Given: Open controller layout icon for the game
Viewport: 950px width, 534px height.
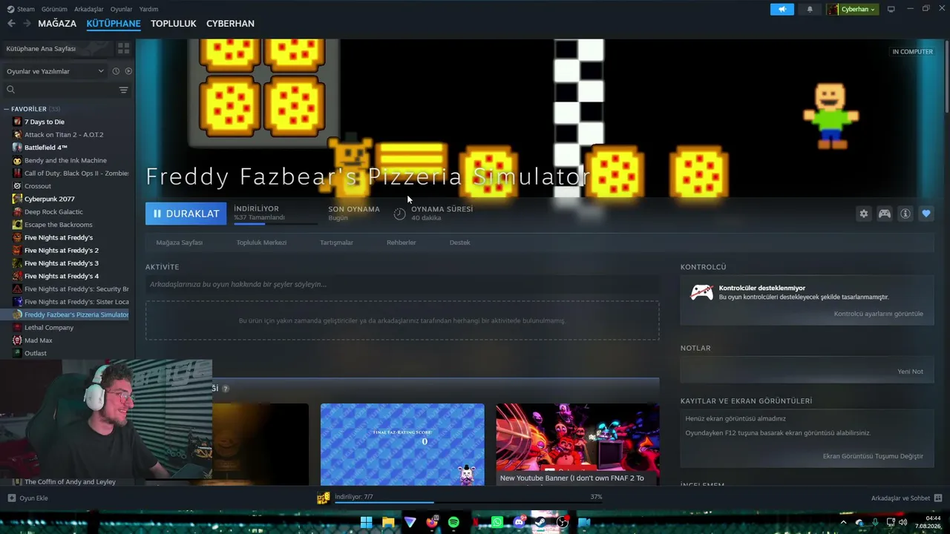Looking at the screenshot, I should [x=885, y=214].
